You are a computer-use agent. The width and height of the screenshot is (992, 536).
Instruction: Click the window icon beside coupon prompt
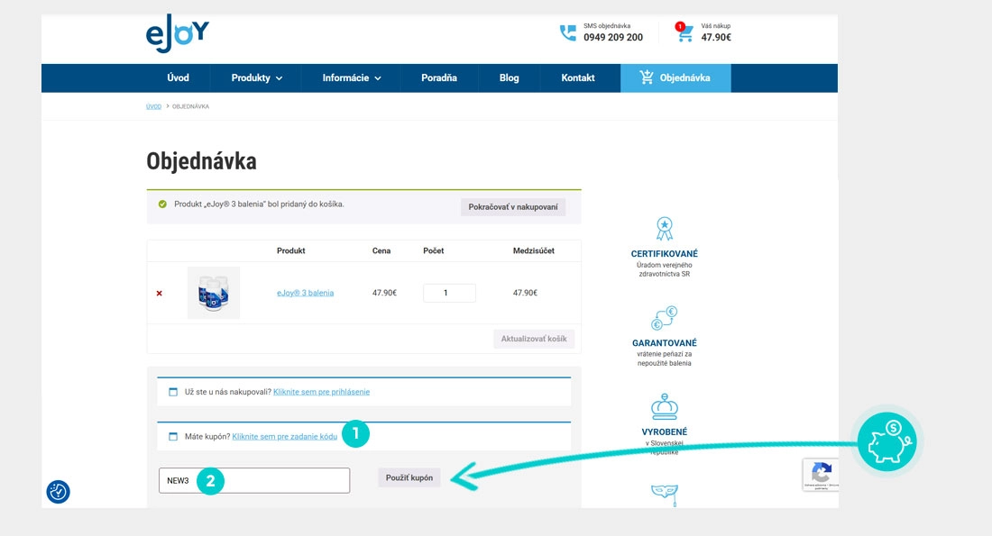173,436
